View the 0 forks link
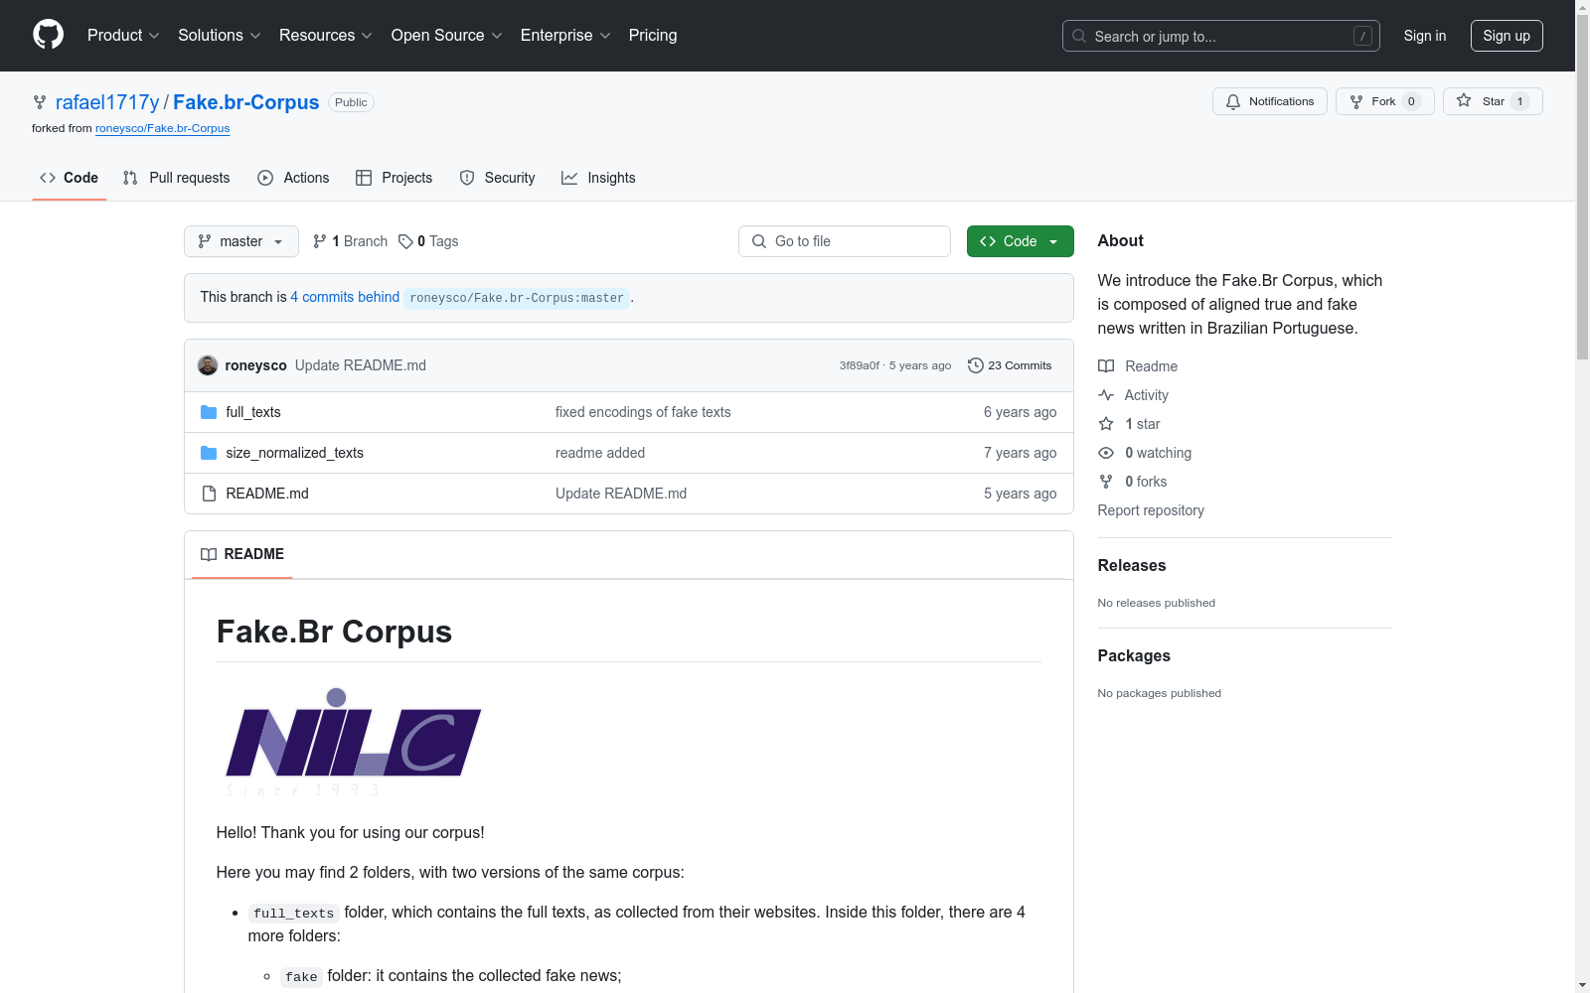 click(1133, 482)
